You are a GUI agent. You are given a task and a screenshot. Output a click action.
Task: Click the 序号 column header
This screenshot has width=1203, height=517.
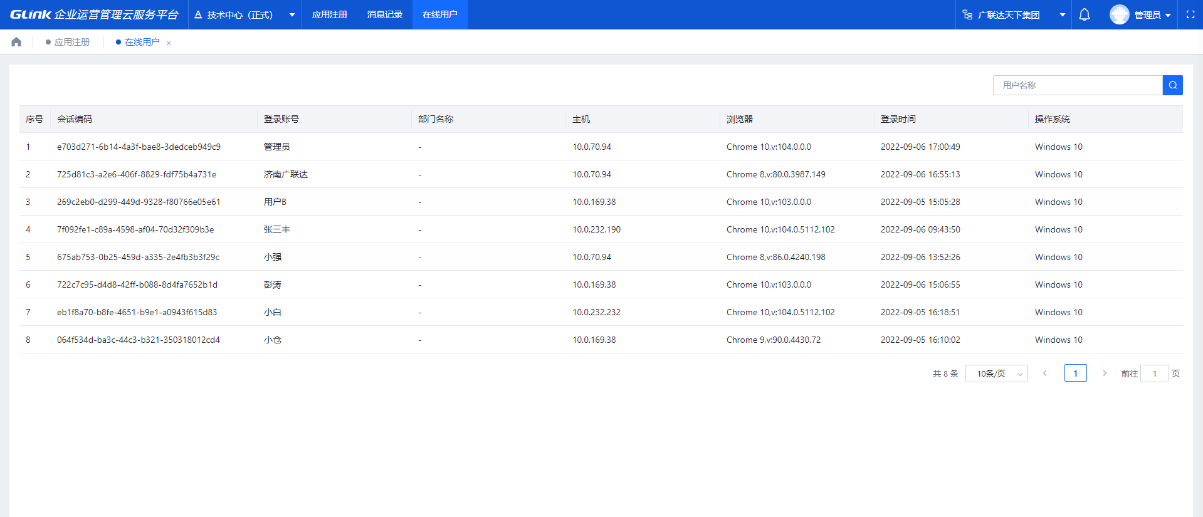34,119
